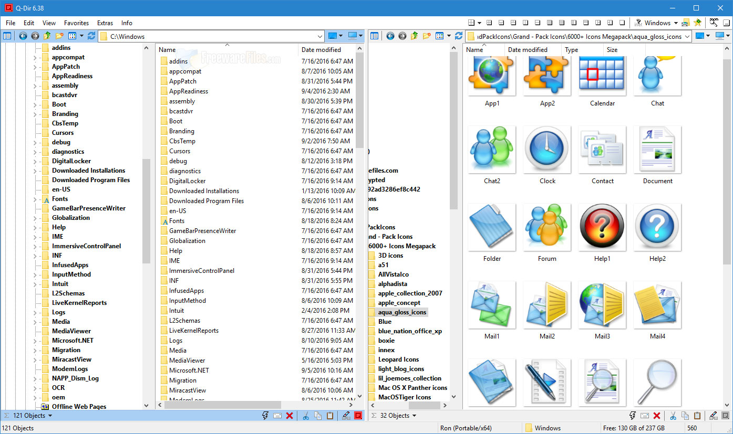Click the red X delete icon
Image resolution: width=733 pixels, height=434 pixels.
[x=290, y=415]
